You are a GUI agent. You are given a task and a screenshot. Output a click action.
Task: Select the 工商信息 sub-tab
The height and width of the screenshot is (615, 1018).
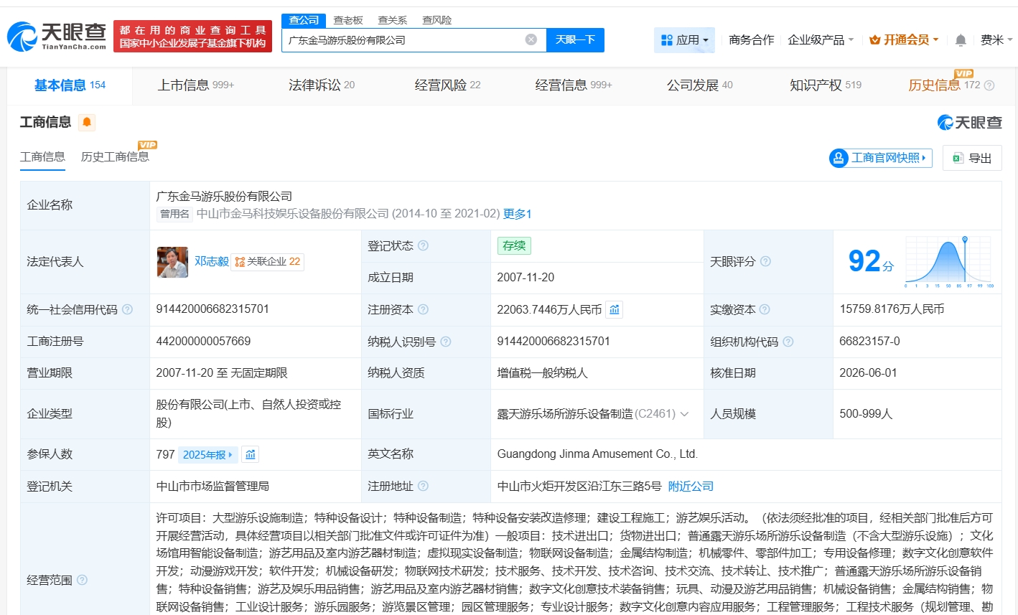[x=42, y=157]
